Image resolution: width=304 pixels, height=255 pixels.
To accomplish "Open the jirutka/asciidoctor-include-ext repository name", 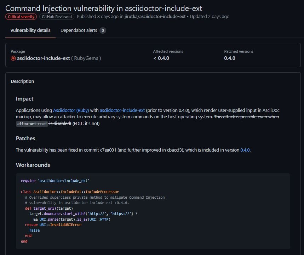I will [x=155, y=17].
